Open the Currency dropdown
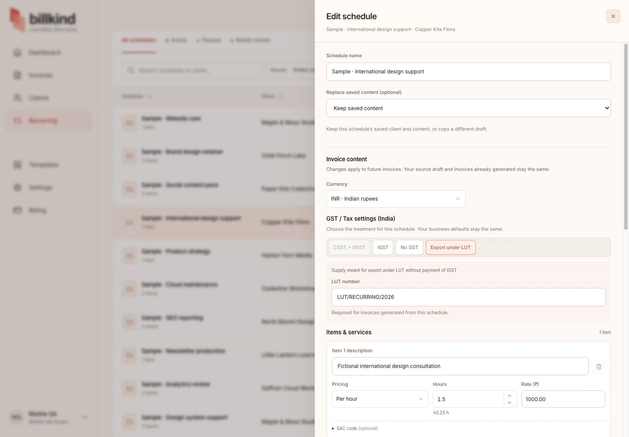Image resolution: width=629 pixels, height=437 pixels. point(396,199)
